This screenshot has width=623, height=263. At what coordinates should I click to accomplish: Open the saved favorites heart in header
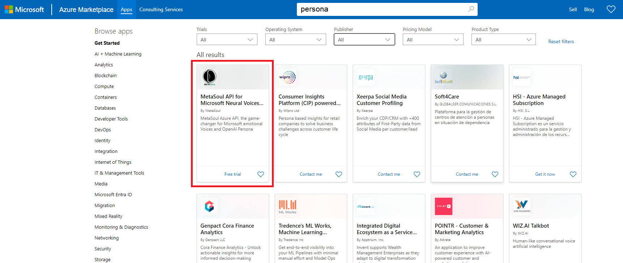[611, 9]
